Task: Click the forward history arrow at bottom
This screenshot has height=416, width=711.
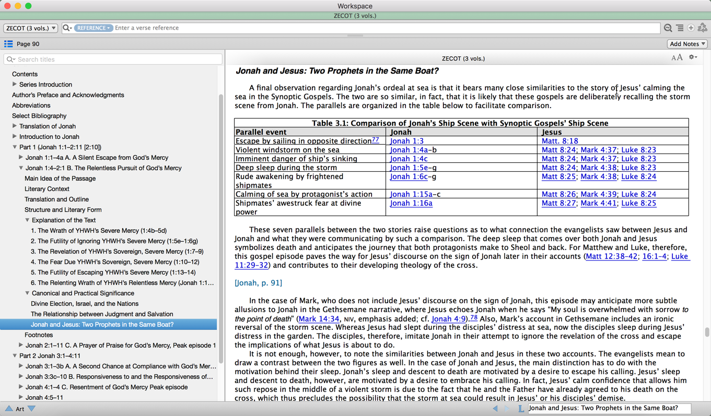Action: [x=506, y=409]
